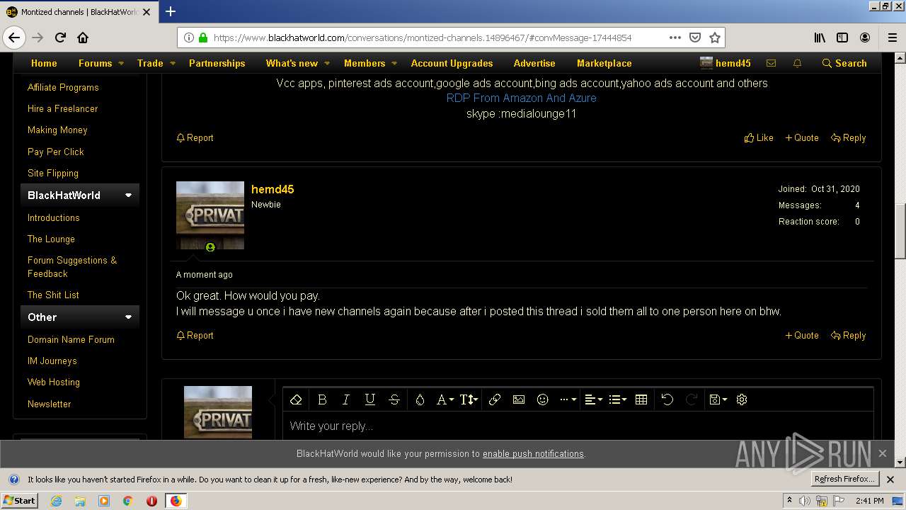
Task: Open font family dropdown in editor
Action: tap(445, 399)
